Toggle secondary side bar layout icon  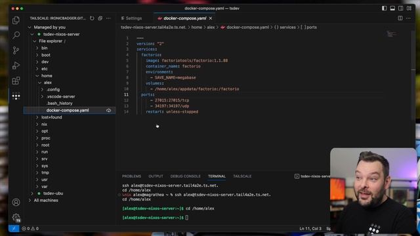click(x=401, y=9)
